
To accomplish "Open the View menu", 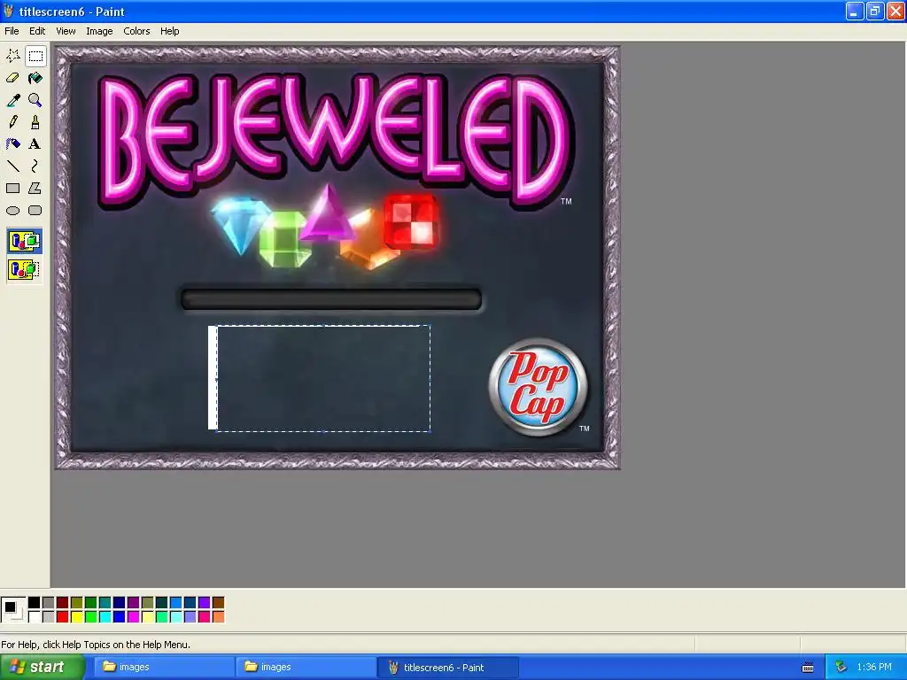I will (66, 31).
